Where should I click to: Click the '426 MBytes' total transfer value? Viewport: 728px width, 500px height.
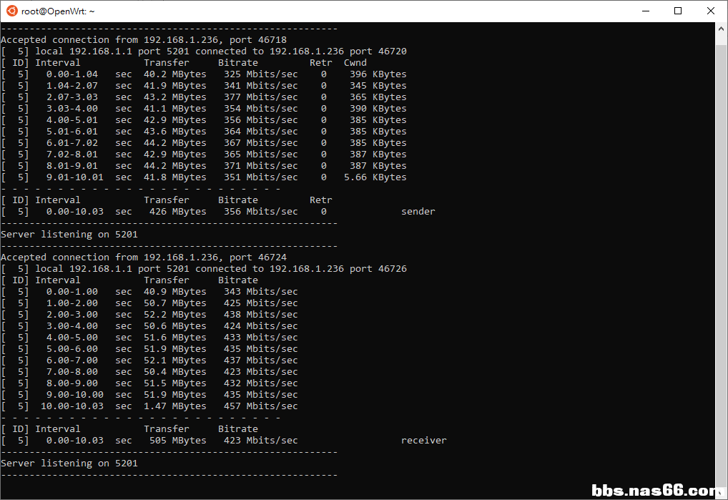point(177,212)
